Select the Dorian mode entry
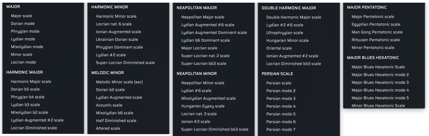The height and width of the screenshot is (136, 429). (x=23, y=24)
